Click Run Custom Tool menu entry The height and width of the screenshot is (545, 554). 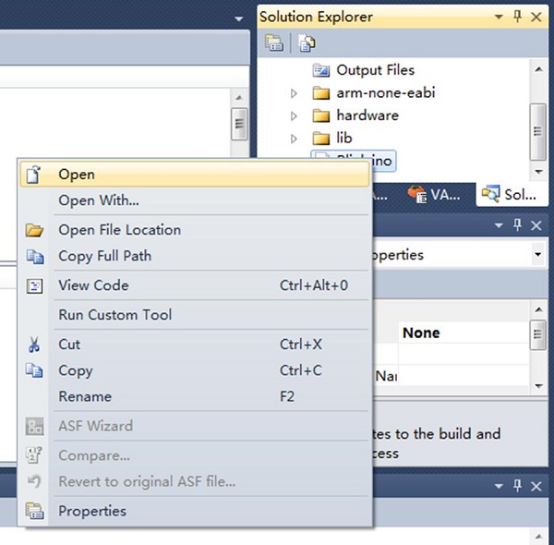(114, 315)
